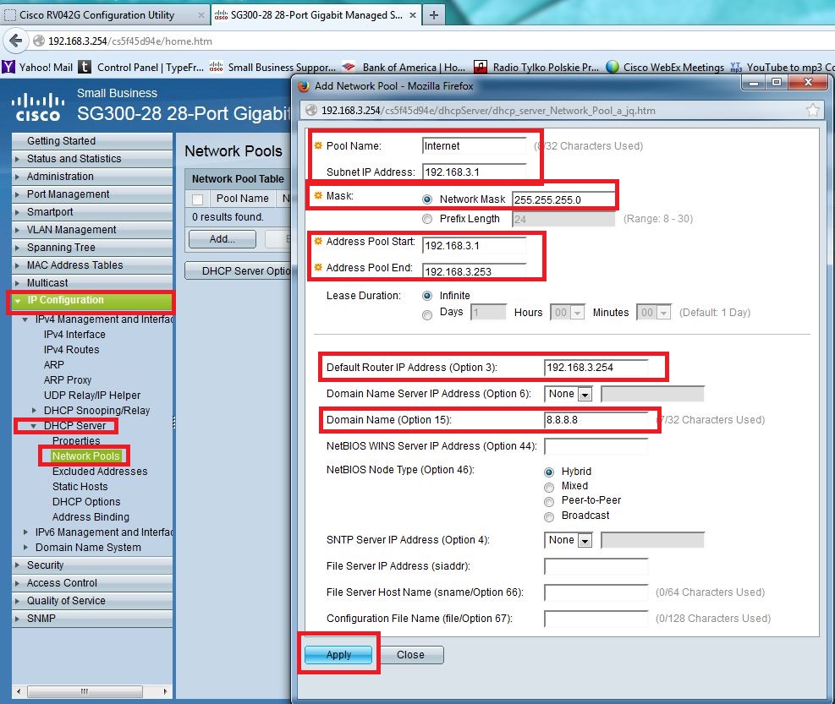Select Broadcast NetBIOS node type

pyautogui.click(x=549, y=516)
